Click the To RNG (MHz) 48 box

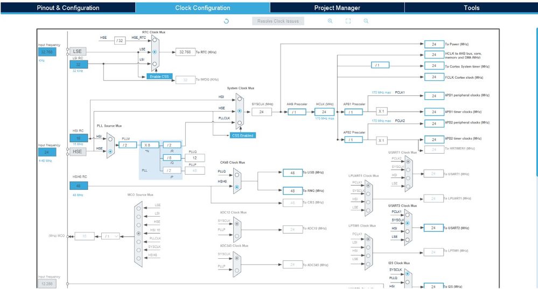[292, 191]
